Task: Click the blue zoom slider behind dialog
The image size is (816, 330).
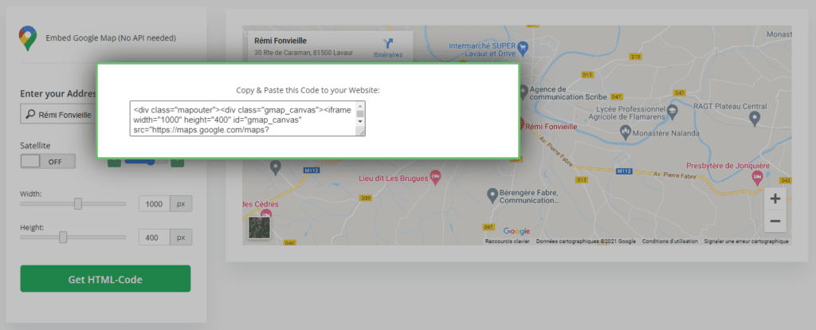Action: pyautogui.click(x=147, y=162)
